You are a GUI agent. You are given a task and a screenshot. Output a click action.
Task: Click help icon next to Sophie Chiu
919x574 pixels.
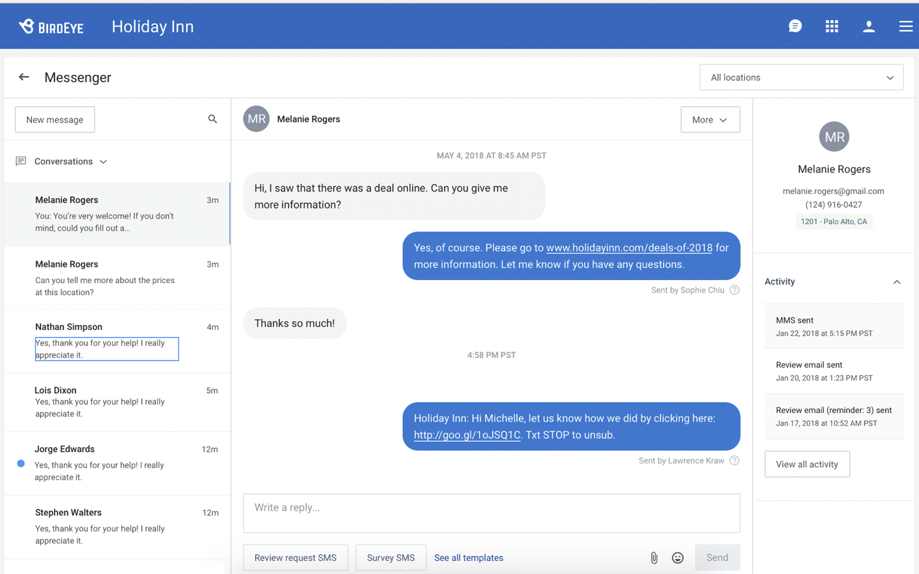click(x=734, y=290)
